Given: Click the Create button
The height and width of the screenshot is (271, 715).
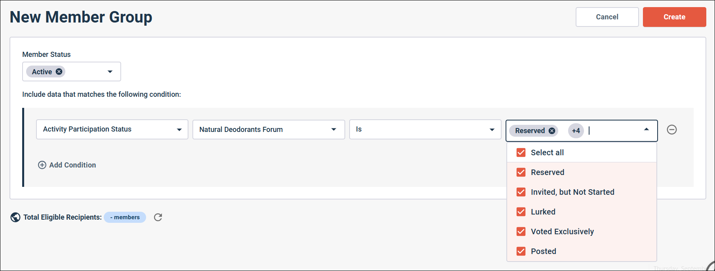Looking at the screenshot, I should 674,17.
